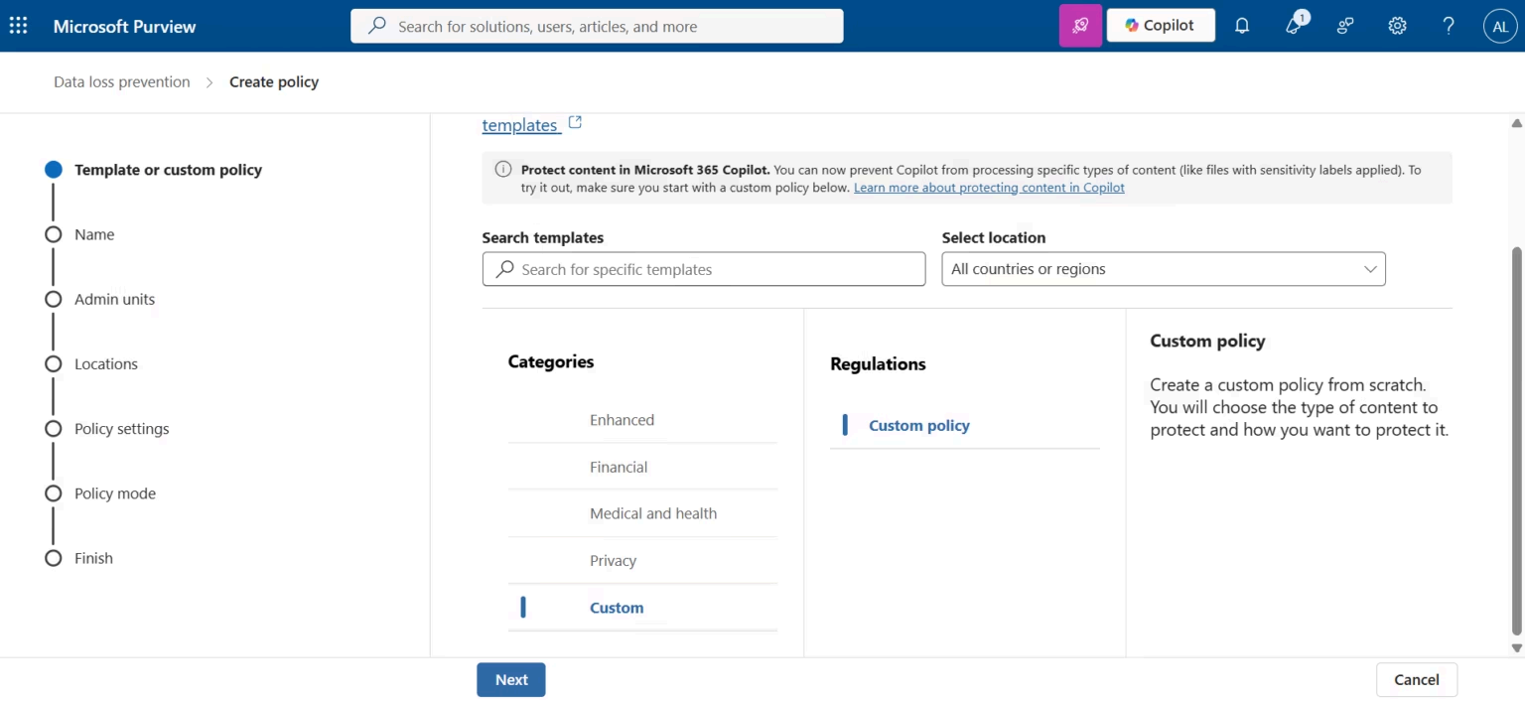Screen dimensions: 1525x701
Task: Click the Cancel button
Action: click(1417, 680)
